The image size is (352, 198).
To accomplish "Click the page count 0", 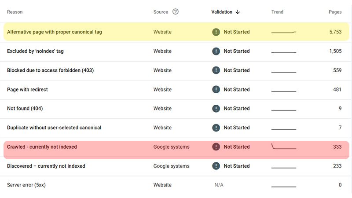I will [x=340, y=185].
